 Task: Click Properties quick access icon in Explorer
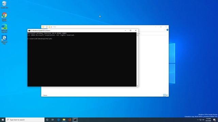[x=47, y=27]
